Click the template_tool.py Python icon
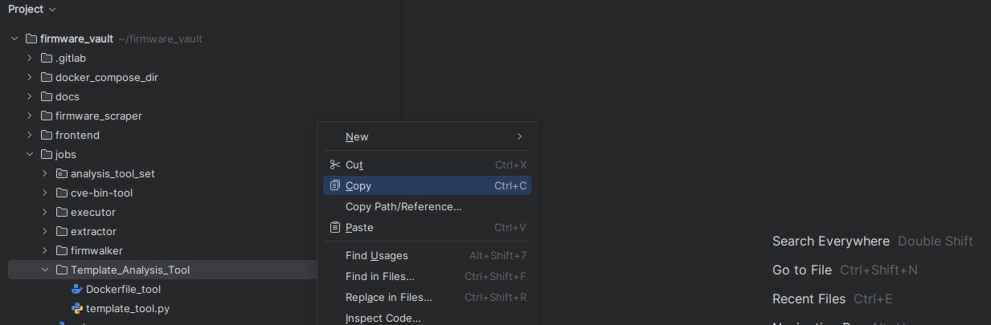Image resolution: width=991 pixels, height=325 pixels. coord(77,308)
